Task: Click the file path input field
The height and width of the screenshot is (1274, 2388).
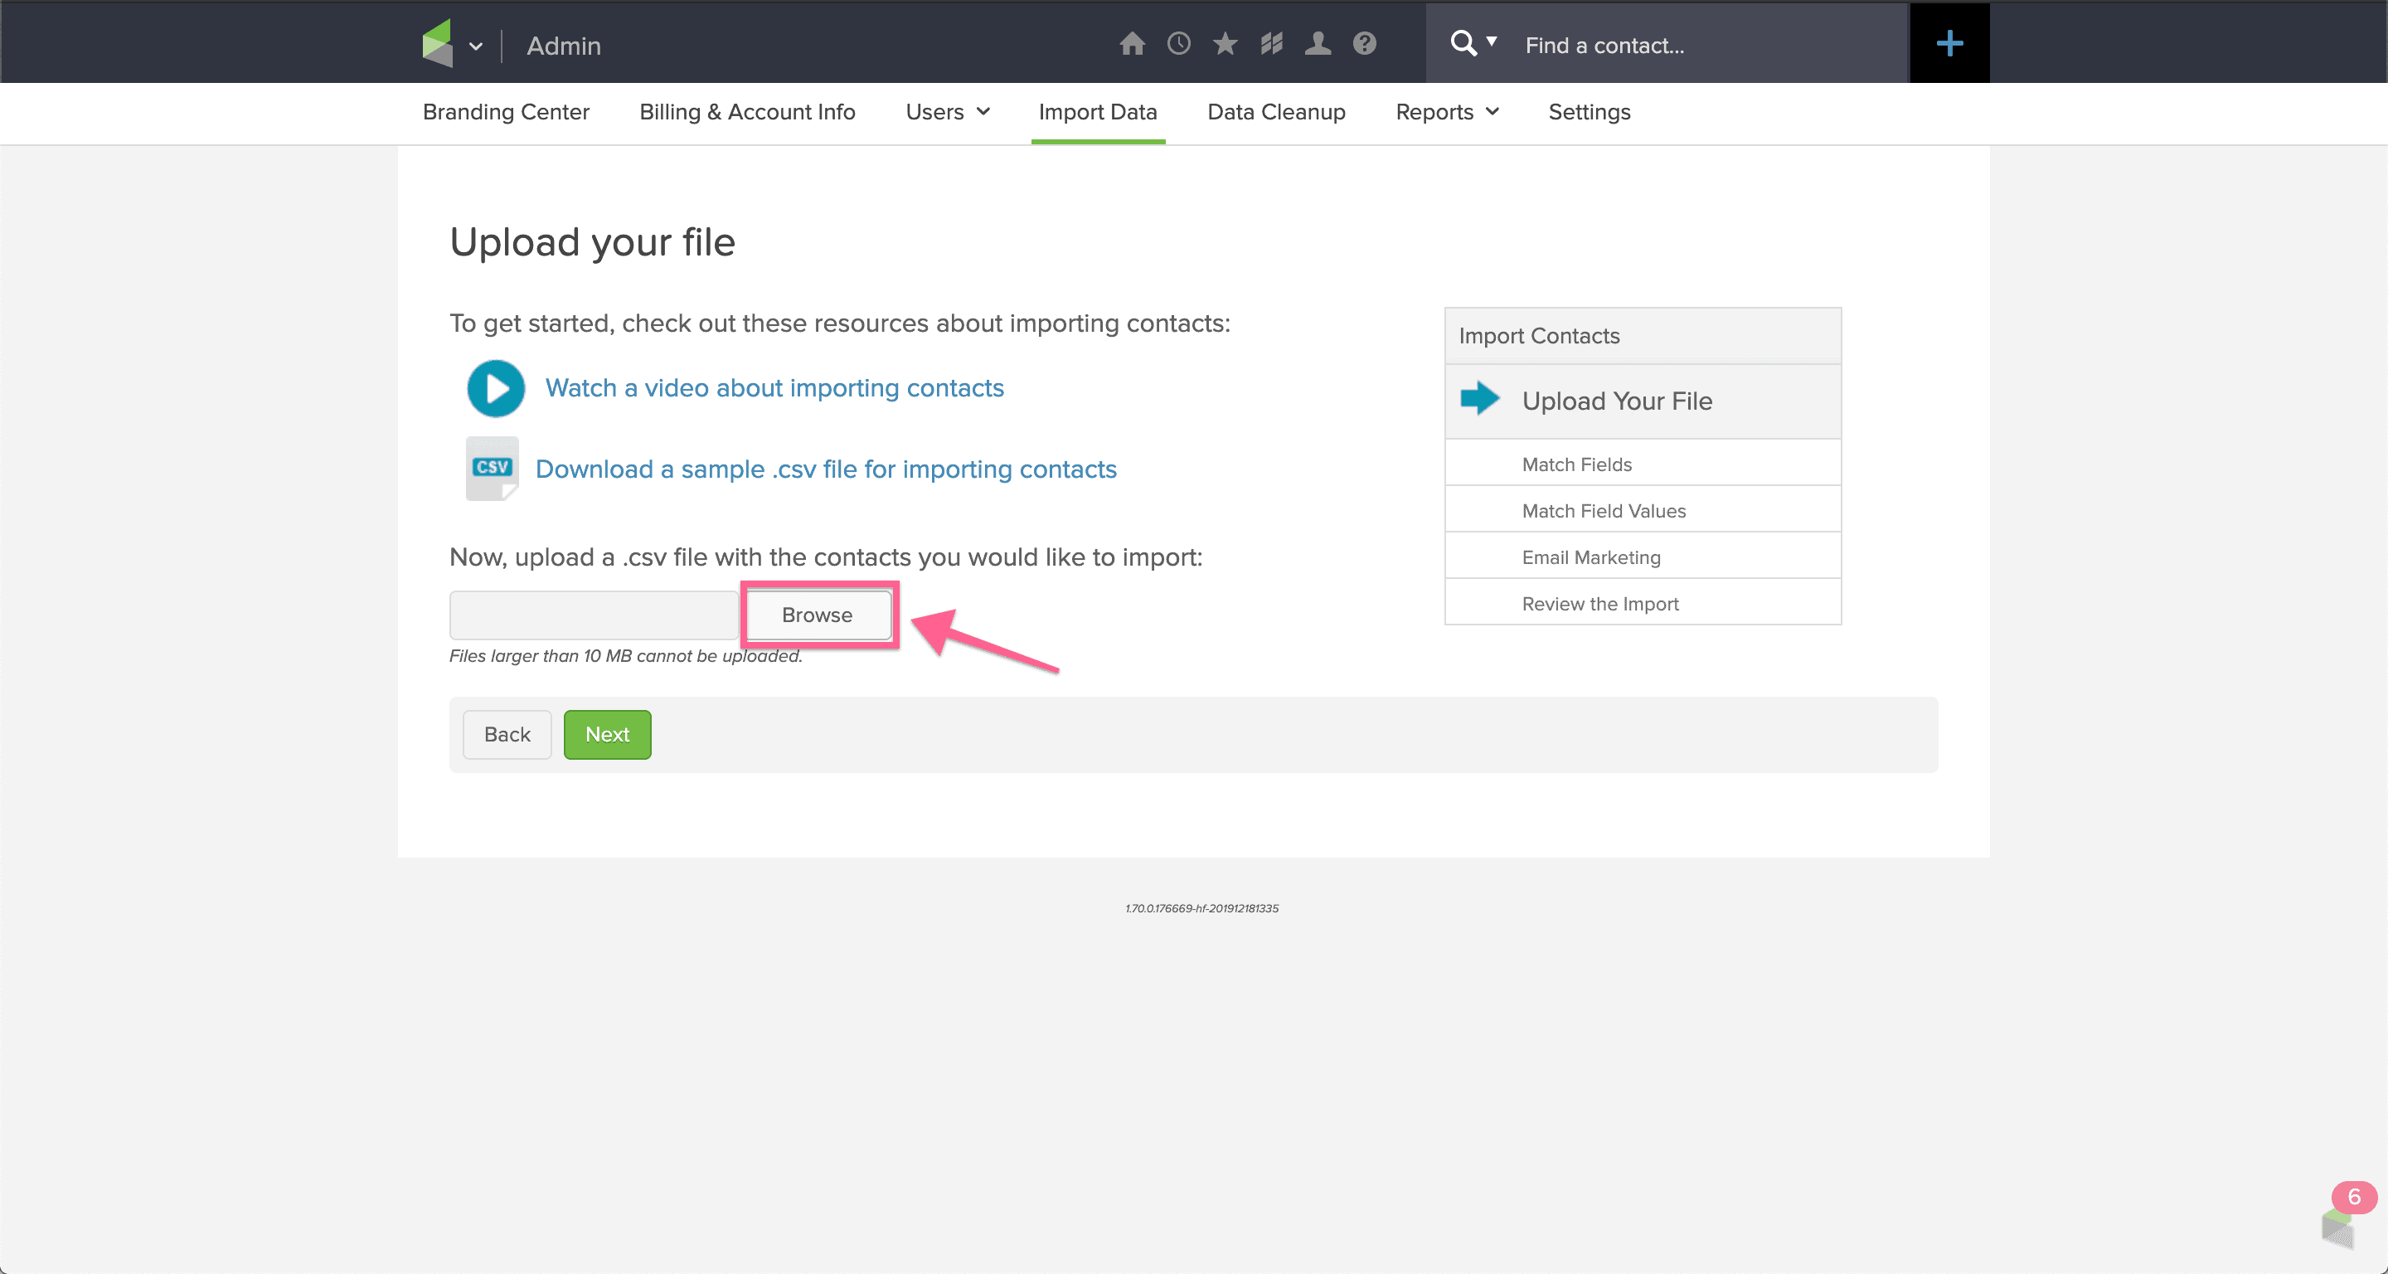Action: point(595,615)
